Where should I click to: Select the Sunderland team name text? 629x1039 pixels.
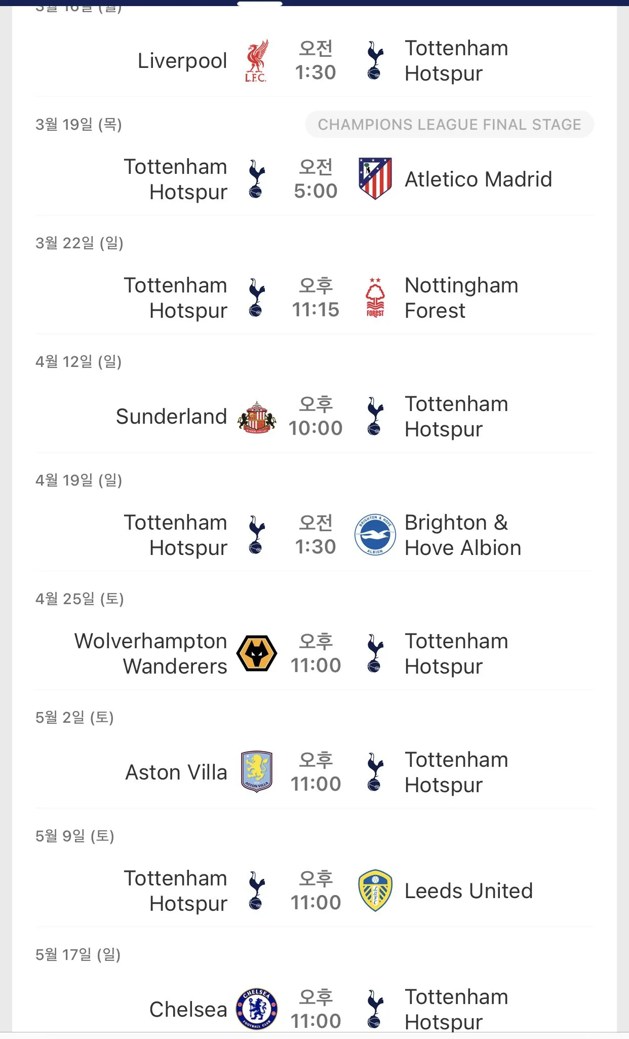click(171, 417)
